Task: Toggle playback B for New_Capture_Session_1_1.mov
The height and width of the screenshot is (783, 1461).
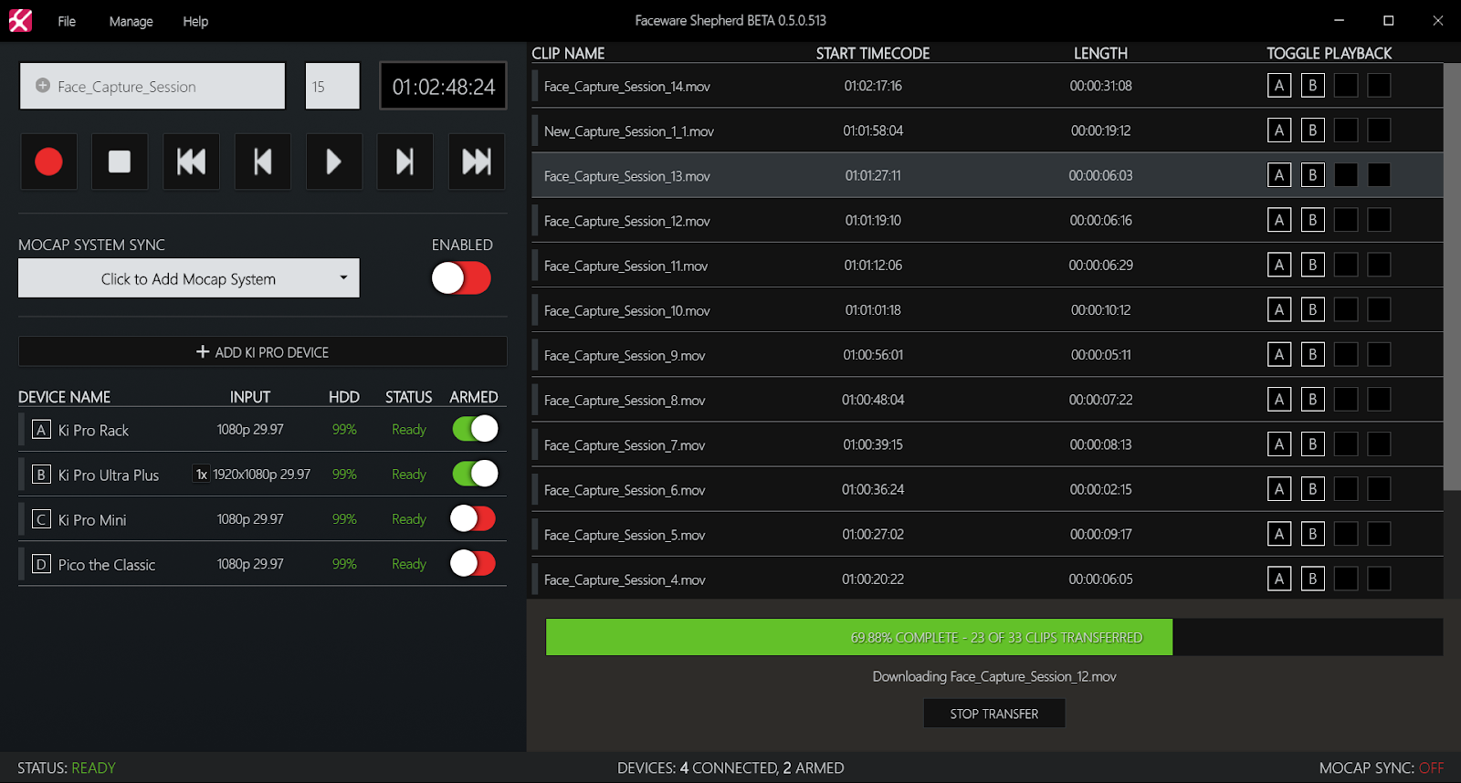Action: pos(1312,130)
